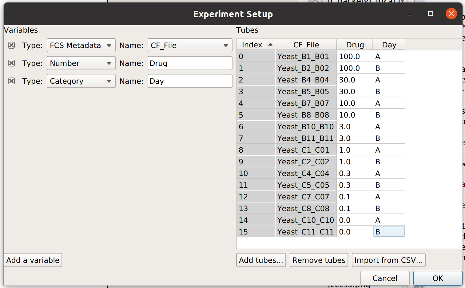This screenshot has width=465, height=288.
Task: Click the Index column sort arrow
Action: 270,45
